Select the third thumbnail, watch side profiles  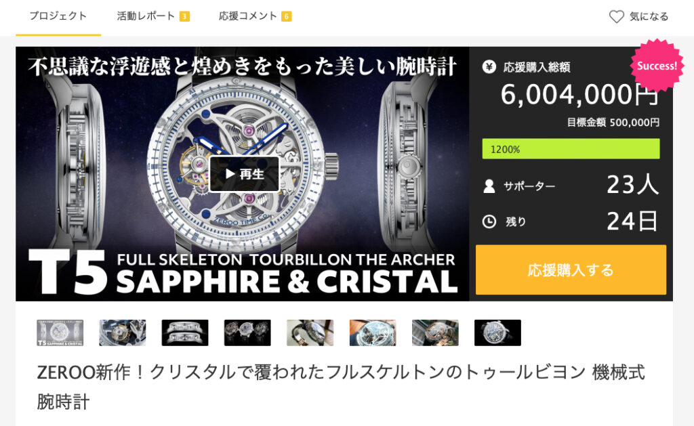(x=185, y=333)
